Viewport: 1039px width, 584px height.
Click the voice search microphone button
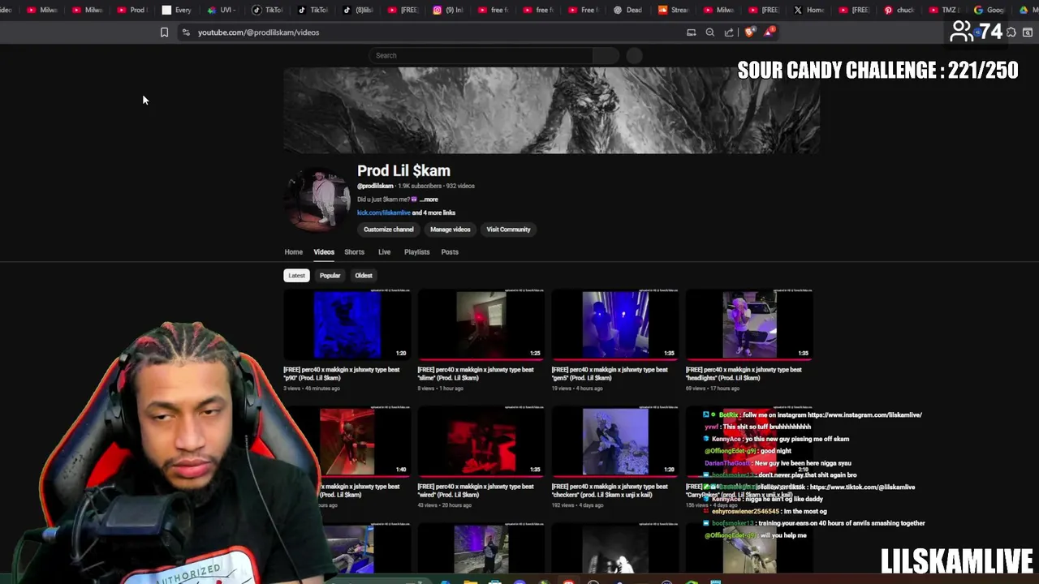tap(635, 55)
